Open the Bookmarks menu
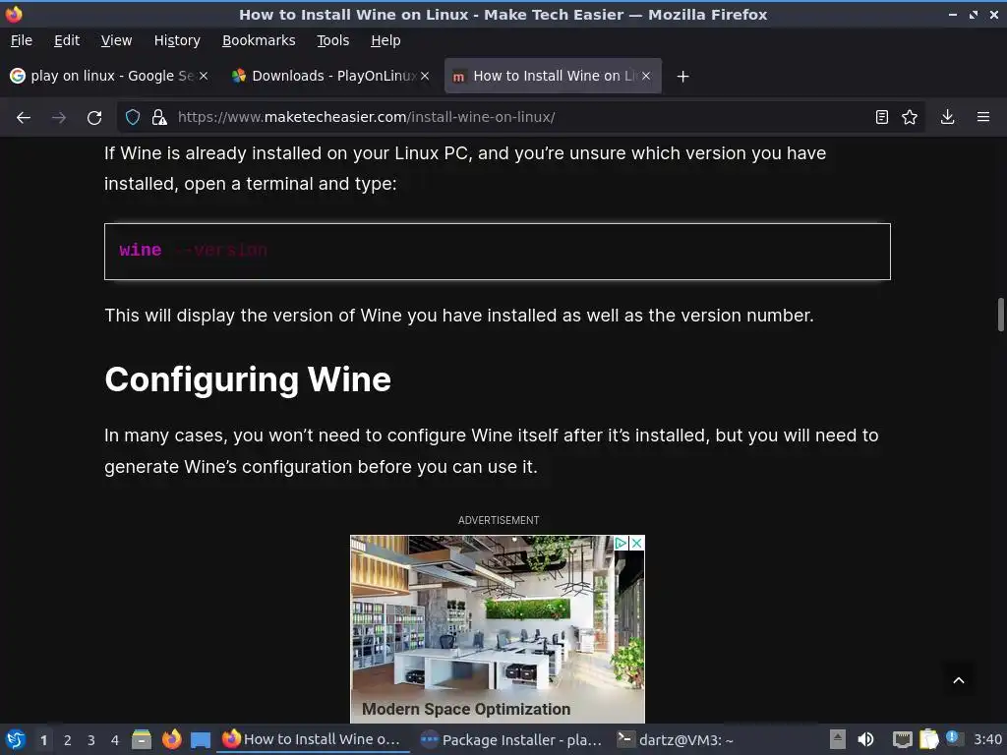Screen dimensions: 1007x755 pos(259,40)
